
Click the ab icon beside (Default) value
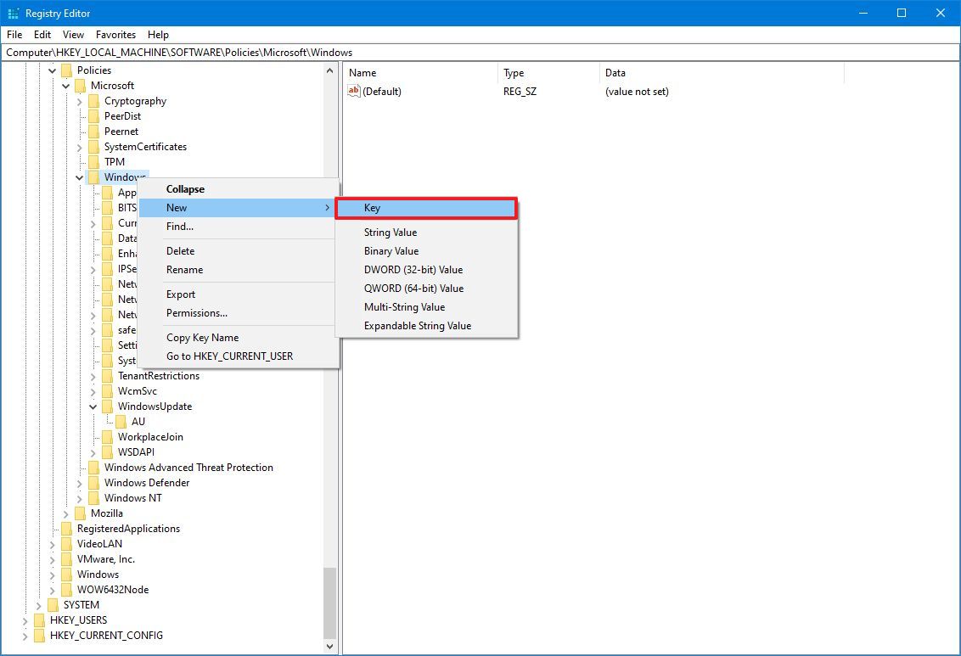(352, 91)
